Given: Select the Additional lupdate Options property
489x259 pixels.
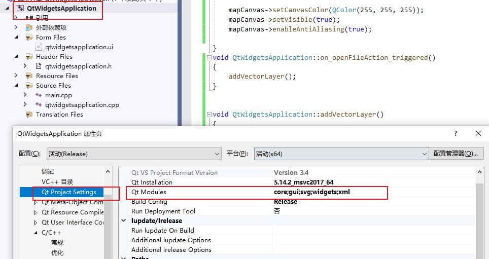Looking at the screenshot, I should pyautogui.click(x=171, y=240).
